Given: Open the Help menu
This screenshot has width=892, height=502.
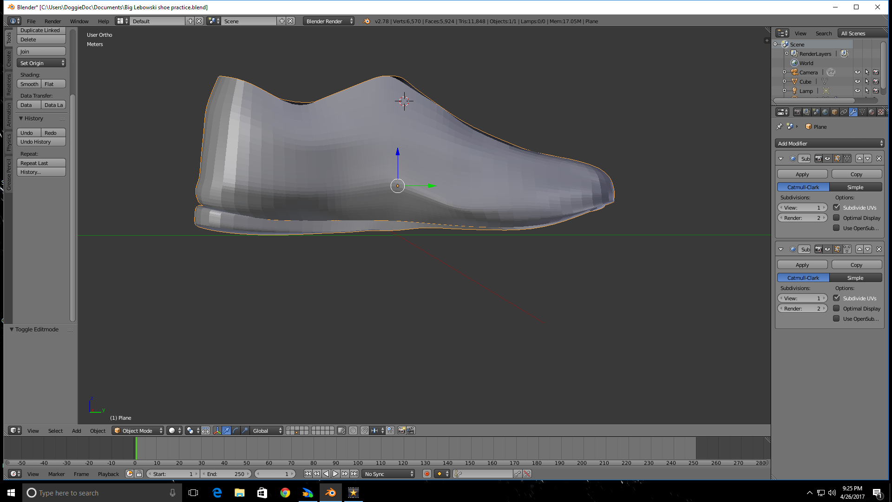Looking at the screenshot, I should [103, 21].
